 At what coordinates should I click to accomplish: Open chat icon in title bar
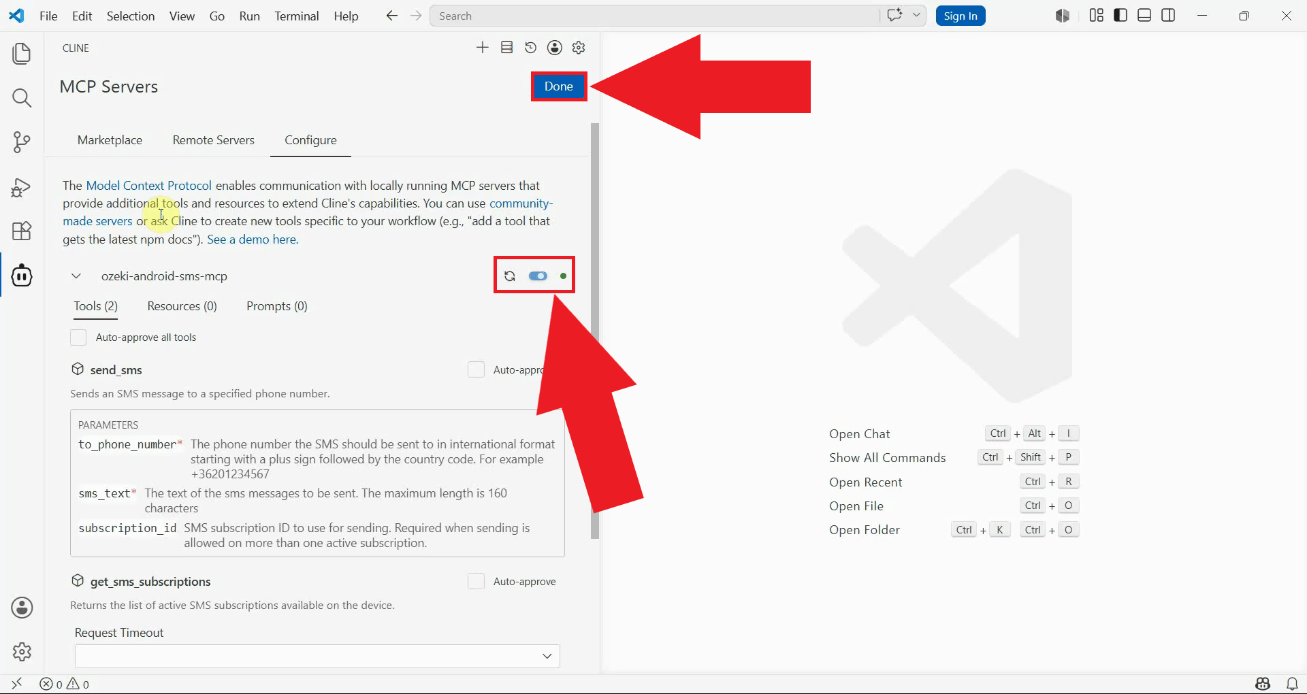coord(894,16)
